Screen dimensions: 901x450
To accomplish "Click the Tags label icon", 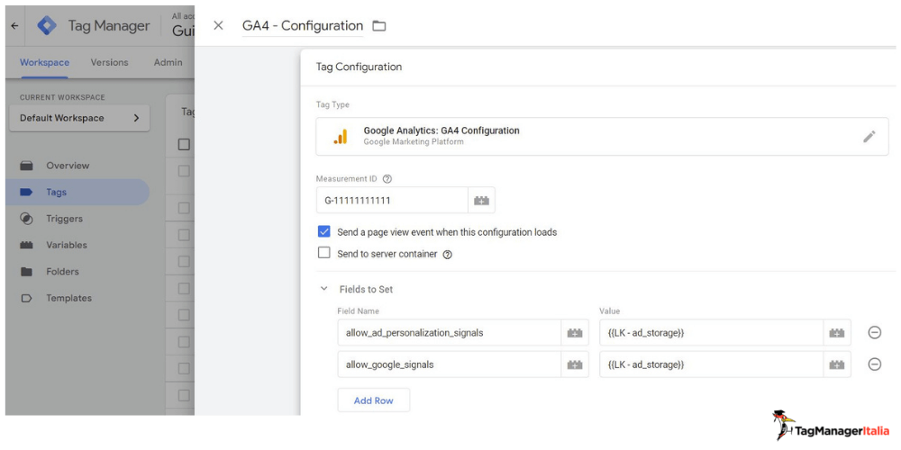I will tap(26, 193).
